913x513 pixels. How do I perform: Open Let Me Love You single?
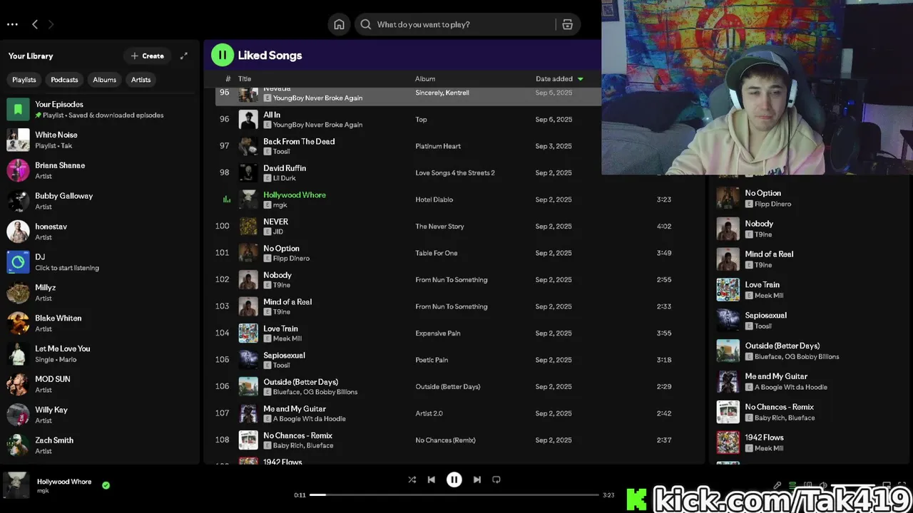tap(100, 354)
